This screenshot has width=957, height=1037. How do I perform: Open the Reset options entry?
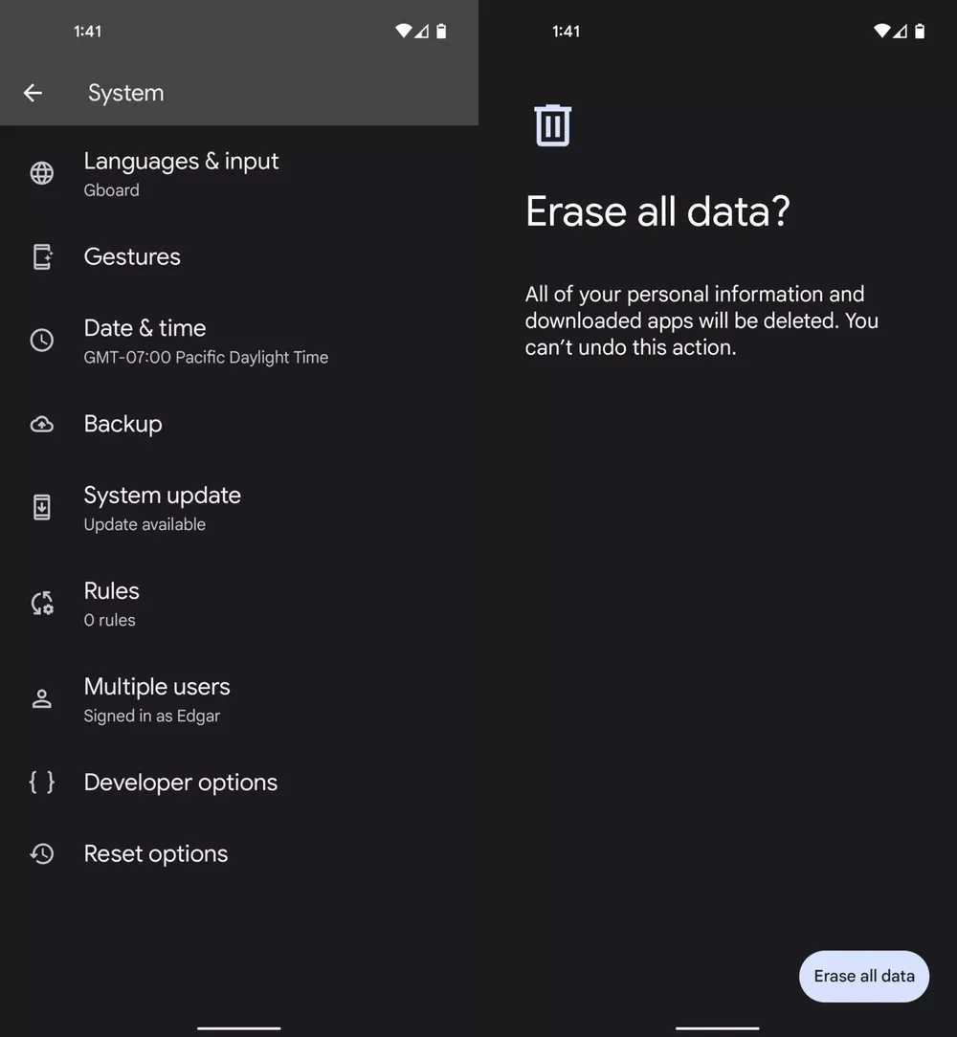click(156, 853)
